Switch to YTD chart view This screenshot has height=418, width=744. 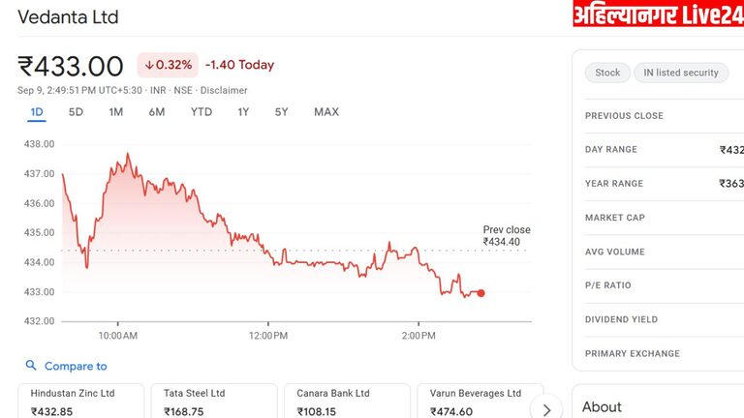pos(201,112)
